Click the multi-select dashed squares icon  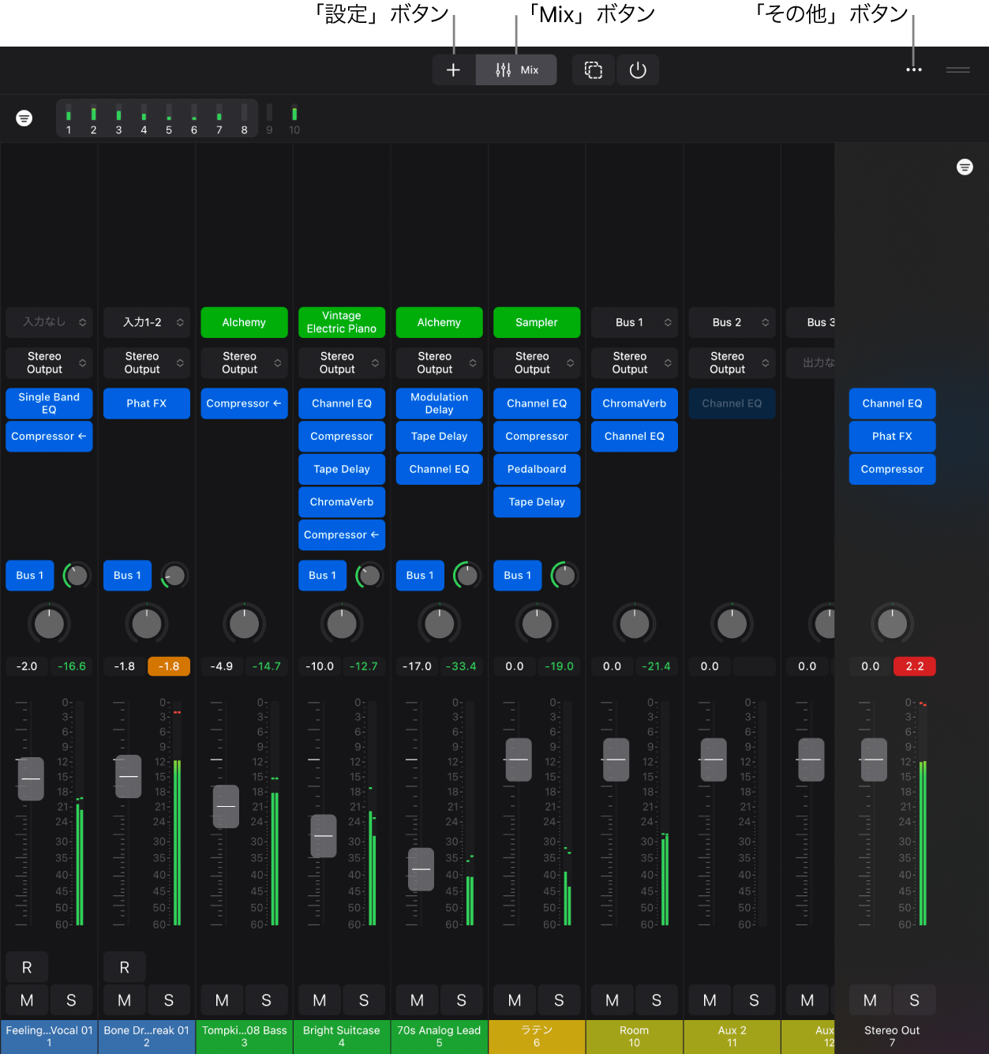594,70
